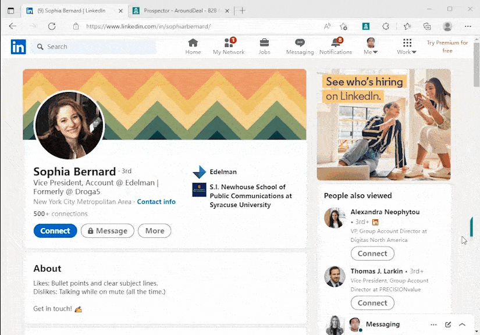Image resolution: width=480 pixels, height=335 pixels.
Task: Open browser Settings and more menu
Action: point(468,26)
